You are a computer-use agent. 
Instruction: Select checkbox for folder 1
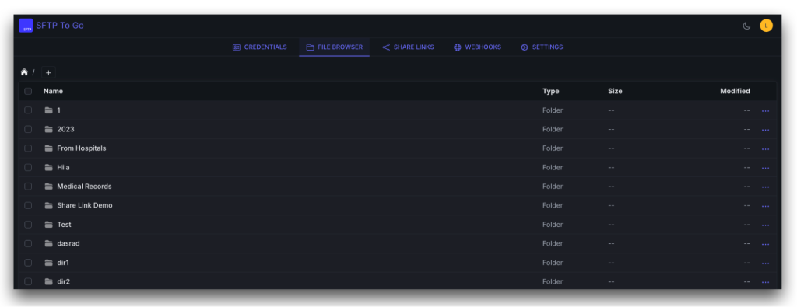[x=28, y=110]
